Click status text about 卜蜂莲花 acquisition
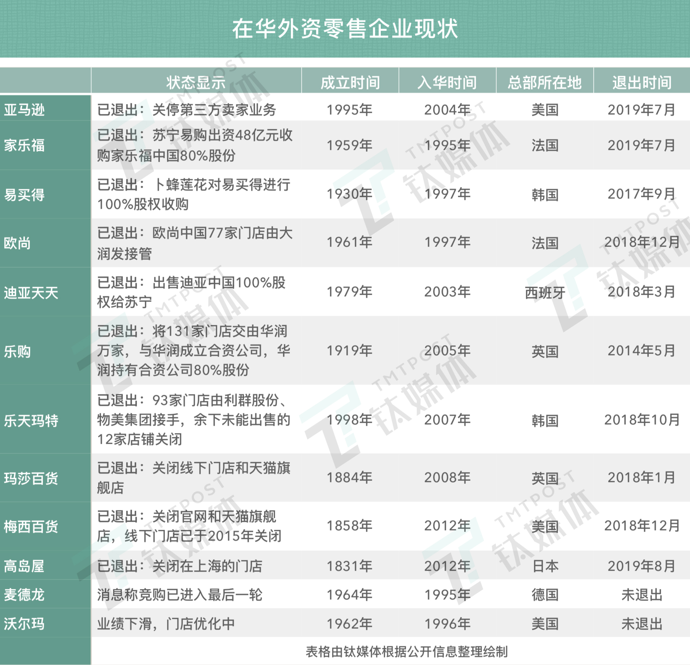The height and width of the screenshot is (665, 690). (193, 195)
